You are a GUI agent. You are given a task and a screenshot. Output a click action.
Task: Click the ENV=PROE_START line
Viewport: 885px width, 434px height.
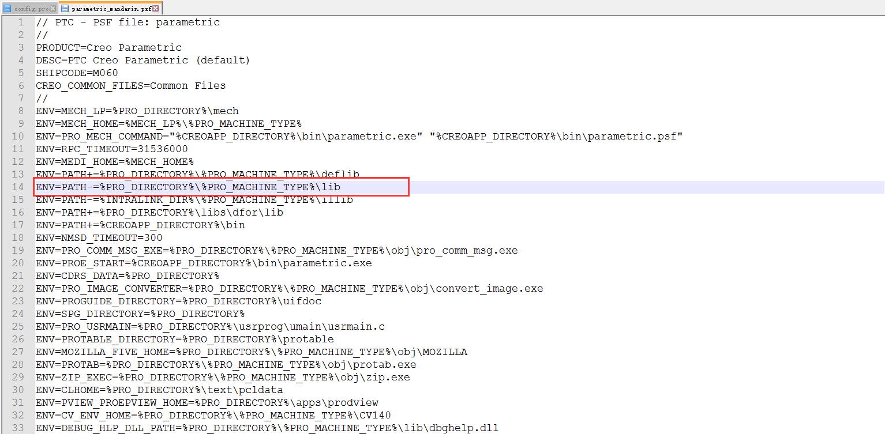point(204,263)
